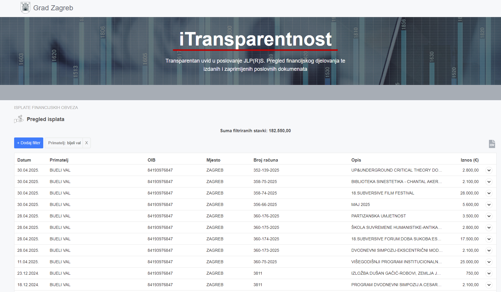Click the amount 5.600,00
The height and width of the screenshot is (292, 501).
(x=470, y=204)
